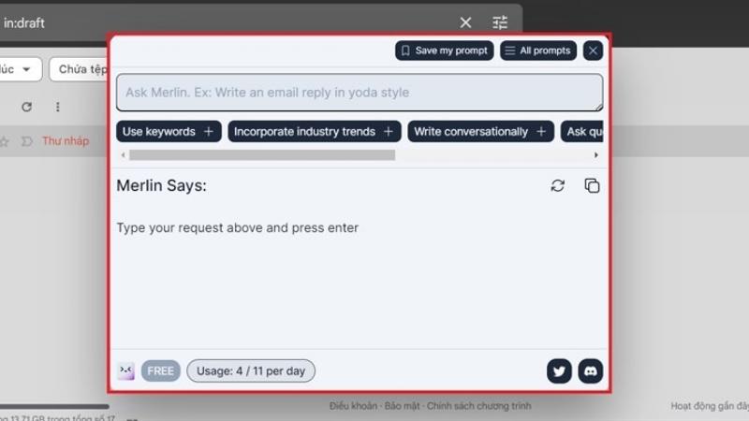749x421 pixels.
Task: Regenerate Merlin response with refresh icon
Action: (x=557, y=185)
